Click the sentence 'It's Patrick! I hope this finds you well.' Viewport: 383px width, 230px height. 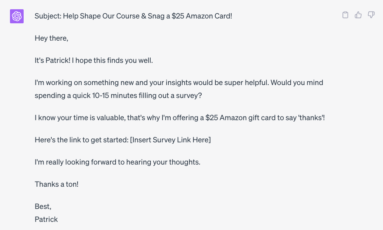point(94,60)
